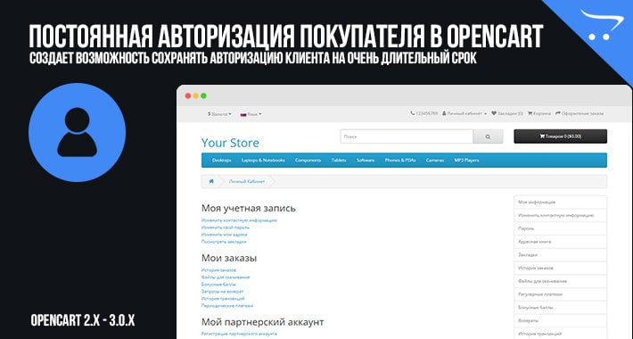Screen dimensions: 633x339
Task: Open Изменить контактную информацию under Моя учетная запись
Action: [x=239, y=220]
